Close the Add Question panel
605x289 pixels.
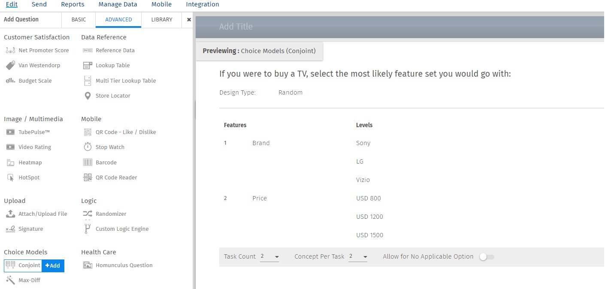[189, 19]
